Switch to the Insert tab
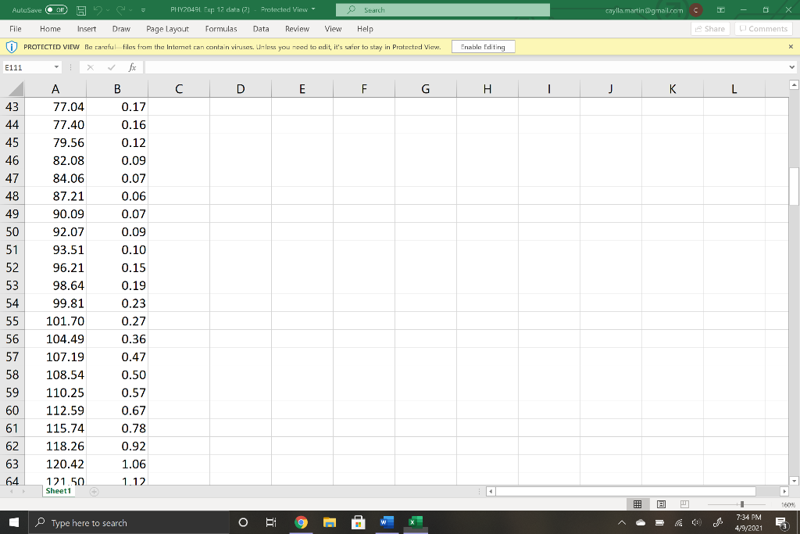800x534 pixels. pyautogui.click(x=87, y=29)
